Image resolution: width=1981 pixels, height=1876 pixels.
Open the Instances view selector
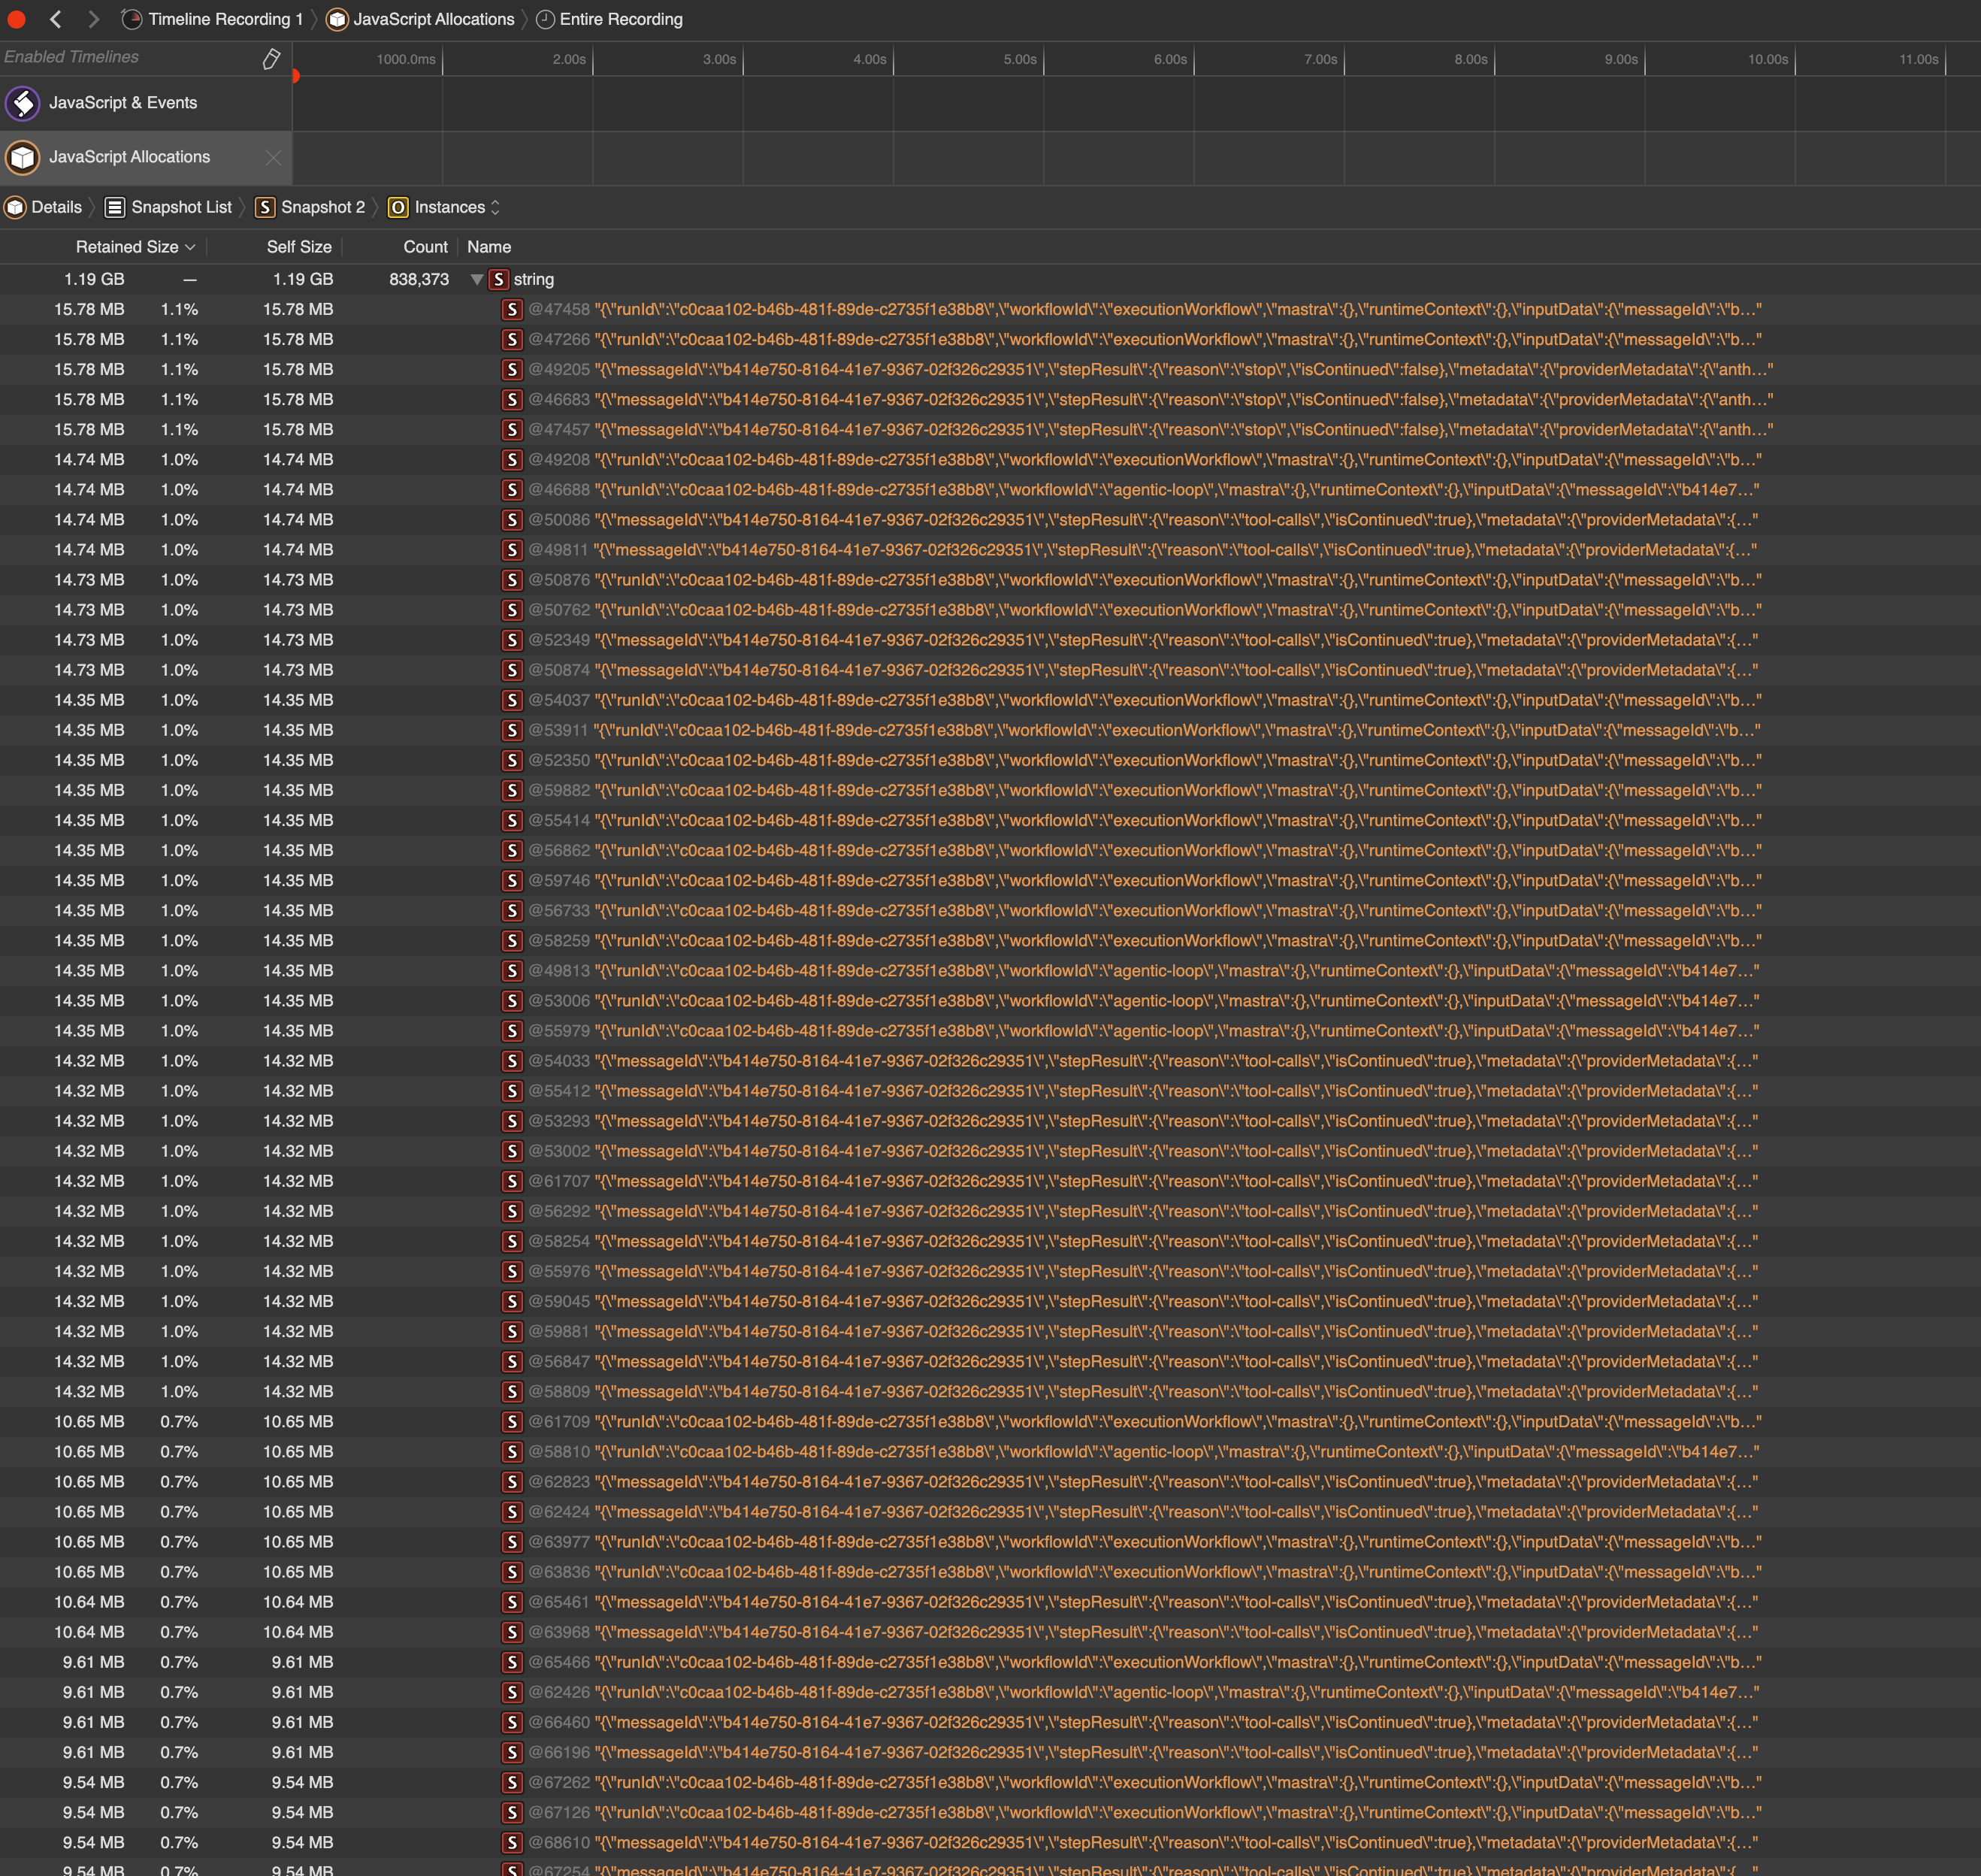[x=449, y=207]
